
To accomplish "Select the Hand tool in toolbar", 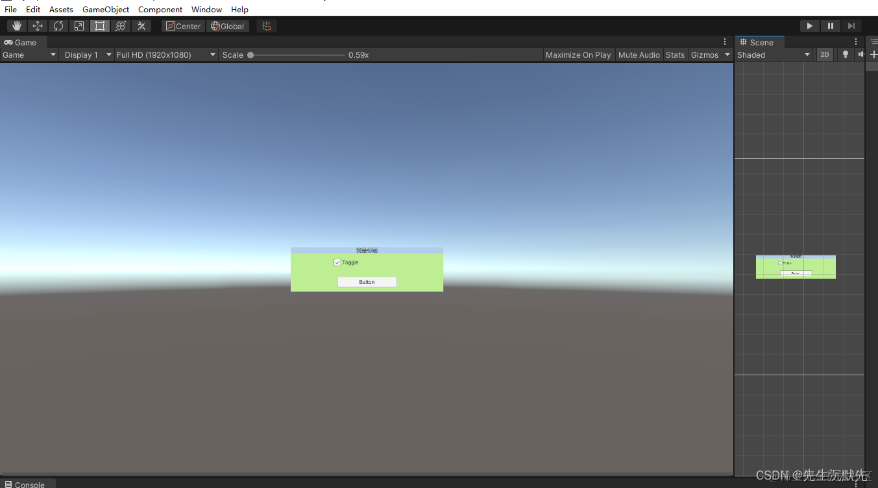I will tap(17, 26).
